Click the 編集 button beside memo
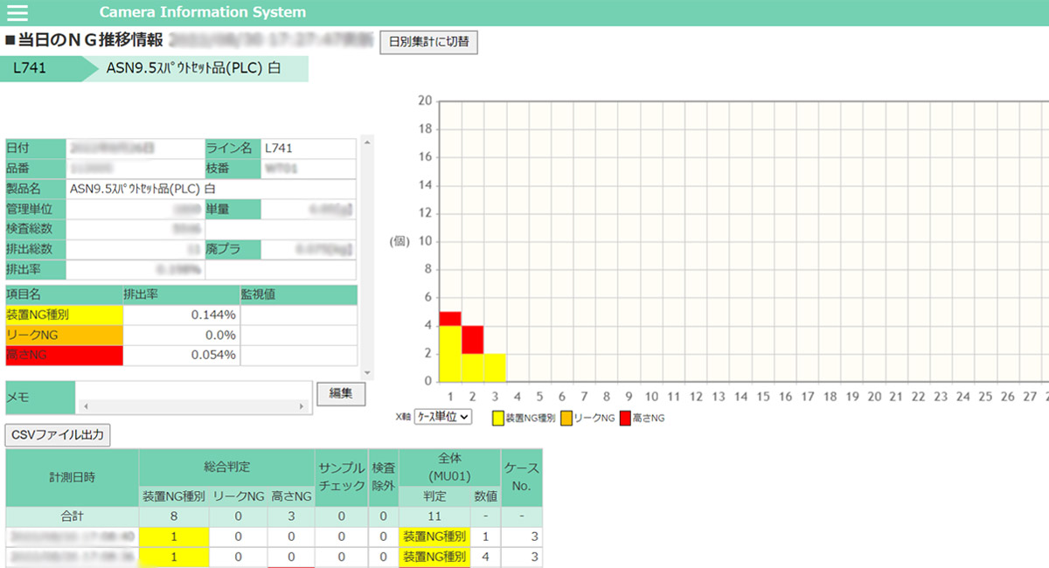The height and width of the screenshot is (568, 1049). [x=340, y=394]
